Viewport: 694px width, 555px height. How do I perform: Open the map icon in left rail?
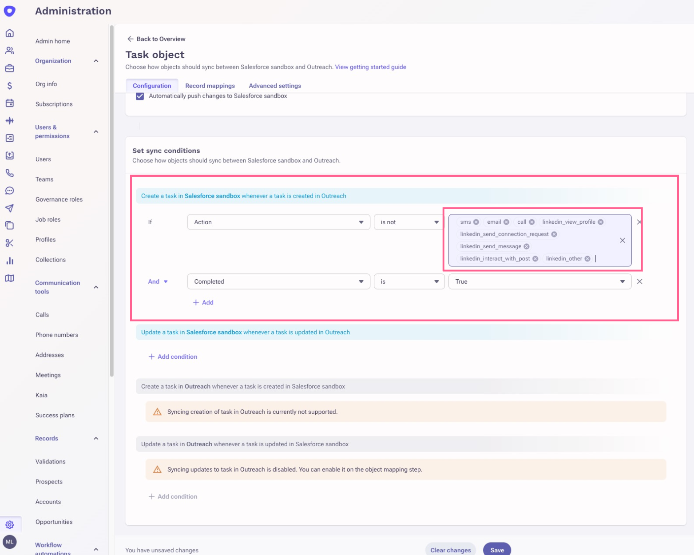9,278
